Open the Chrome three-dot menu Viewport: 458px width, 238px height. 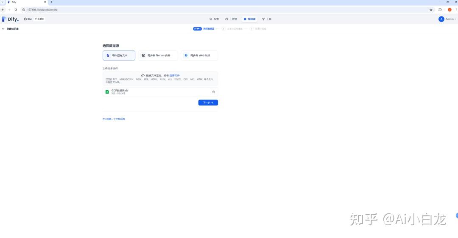pyautogui.click(x=455, y=9)
